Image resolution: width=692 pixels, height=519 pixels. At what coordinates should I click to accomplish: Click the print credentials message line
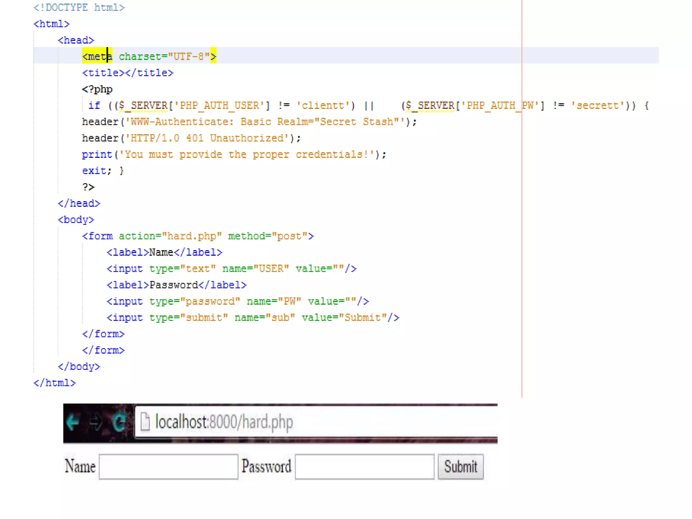(x=234, y=154)
